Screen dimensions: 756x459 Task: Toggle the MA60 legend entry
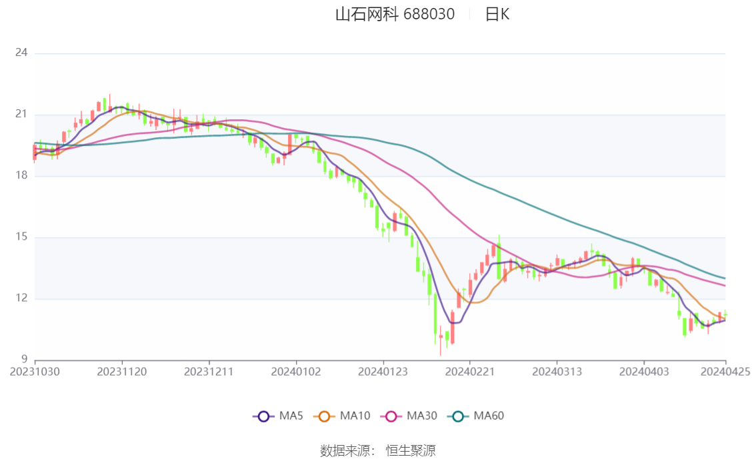pos(476,416)
